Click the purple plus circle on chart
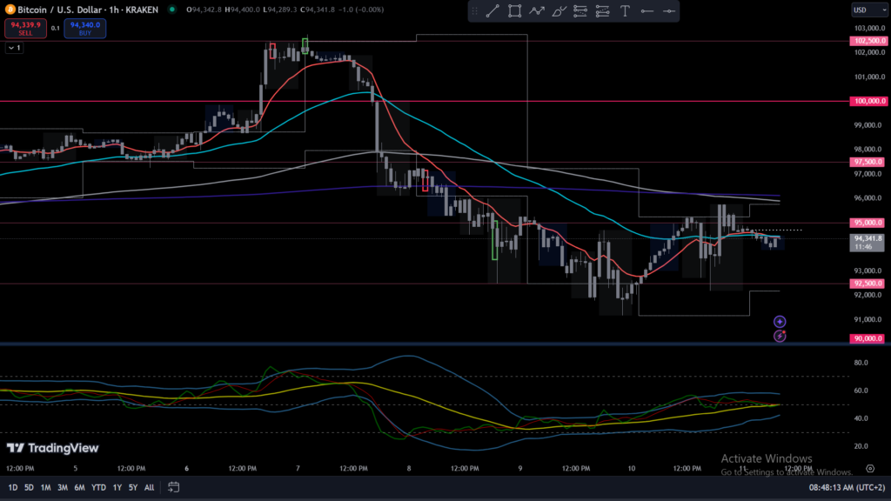This screenshot has width=891, height=501. [x=780, y=321]
